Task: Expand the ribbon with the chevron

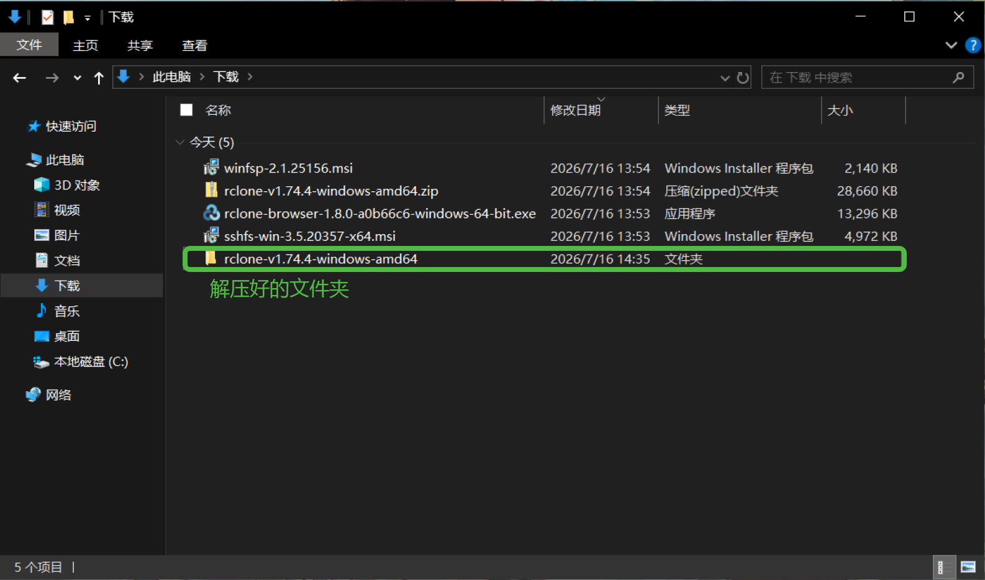Action: [x=951, y=45]
